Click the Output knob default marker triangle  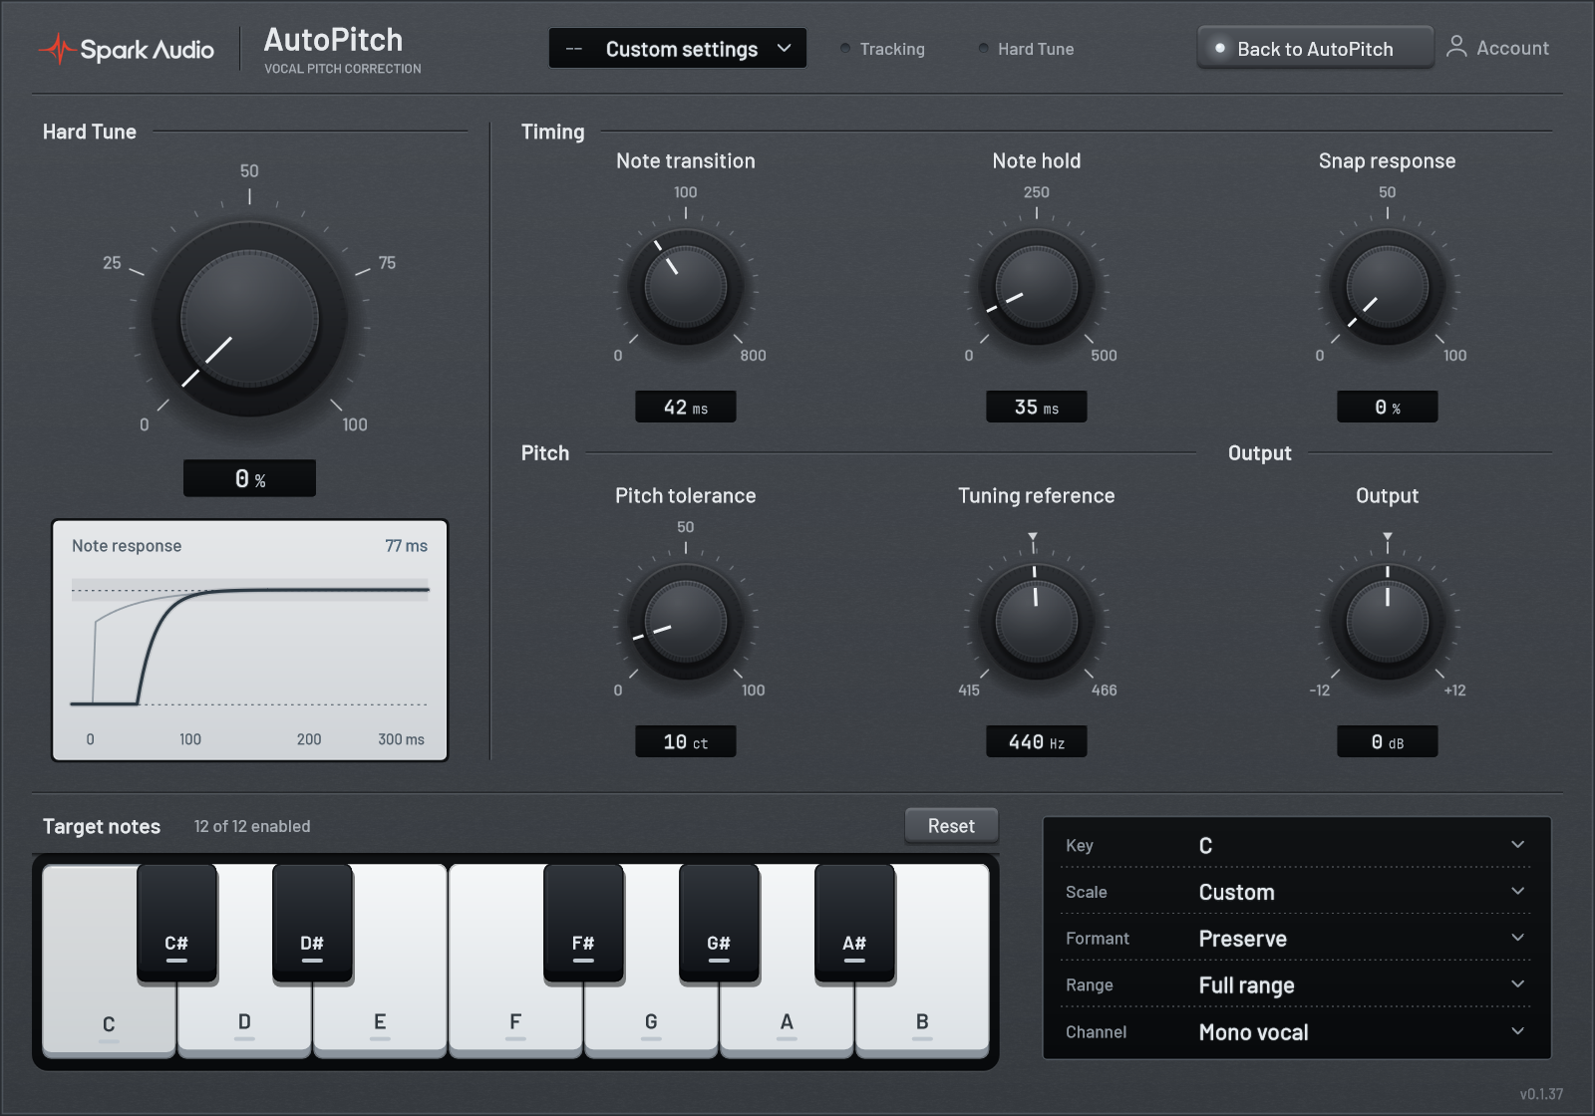coord(1388,537)
